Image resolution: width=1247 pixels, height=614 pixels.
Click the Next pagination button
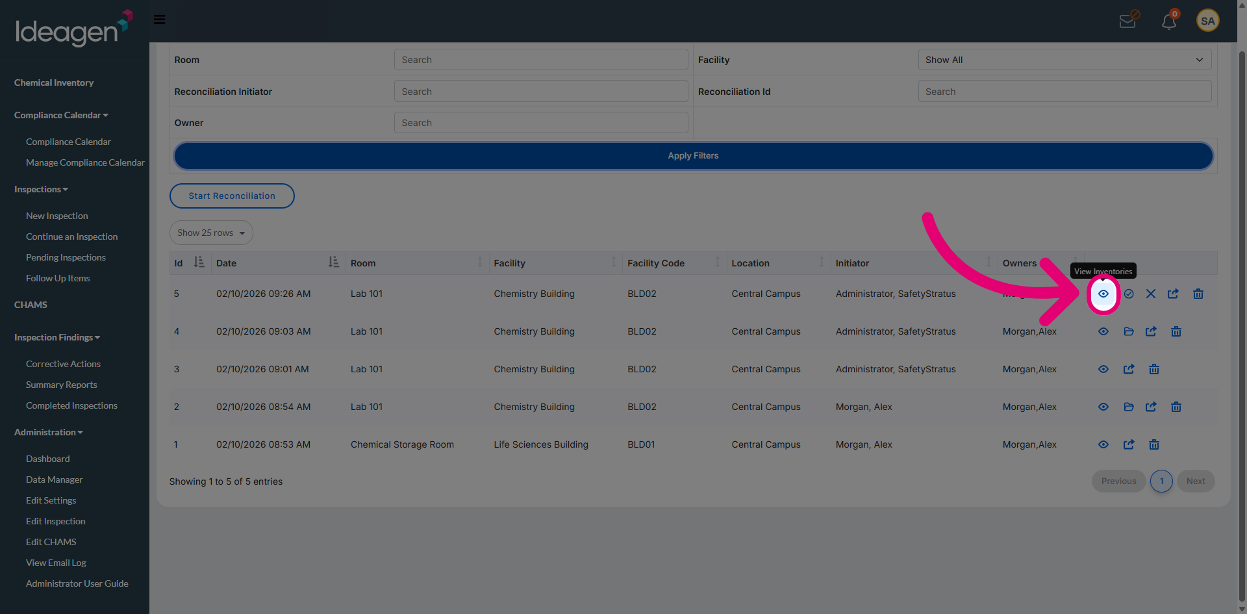pos(1196,481)
